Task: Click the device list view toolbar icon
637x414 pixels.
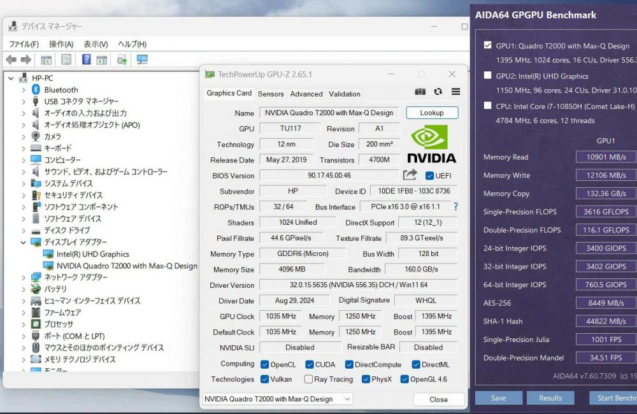Action: coord(47,60)
